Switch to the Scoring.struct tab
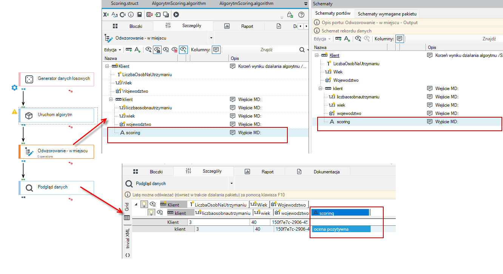Viewport: 503px width, 274px height. [x=125, y=3]
